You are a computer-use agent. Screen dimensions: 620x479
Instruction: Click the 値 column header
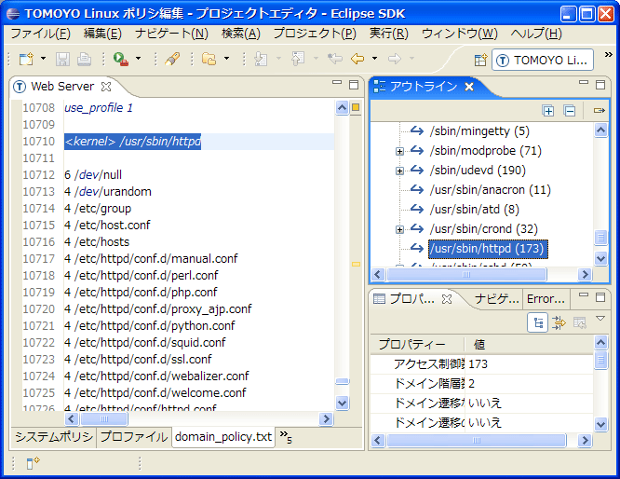pos(529,345)
